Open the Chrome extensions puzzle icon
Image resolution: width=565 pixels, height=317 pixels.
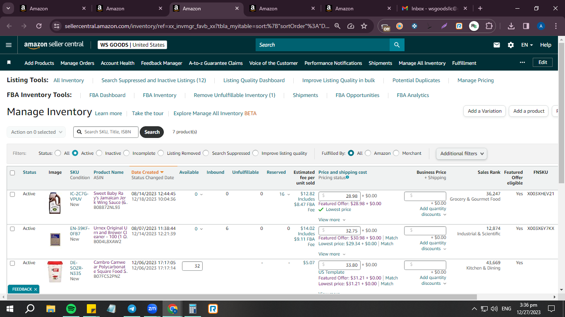tap(489, 26)
